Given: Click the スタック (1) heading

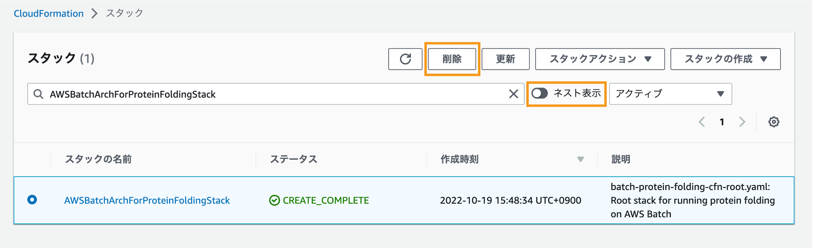Looking at the screenshot, I should point(61,58).
